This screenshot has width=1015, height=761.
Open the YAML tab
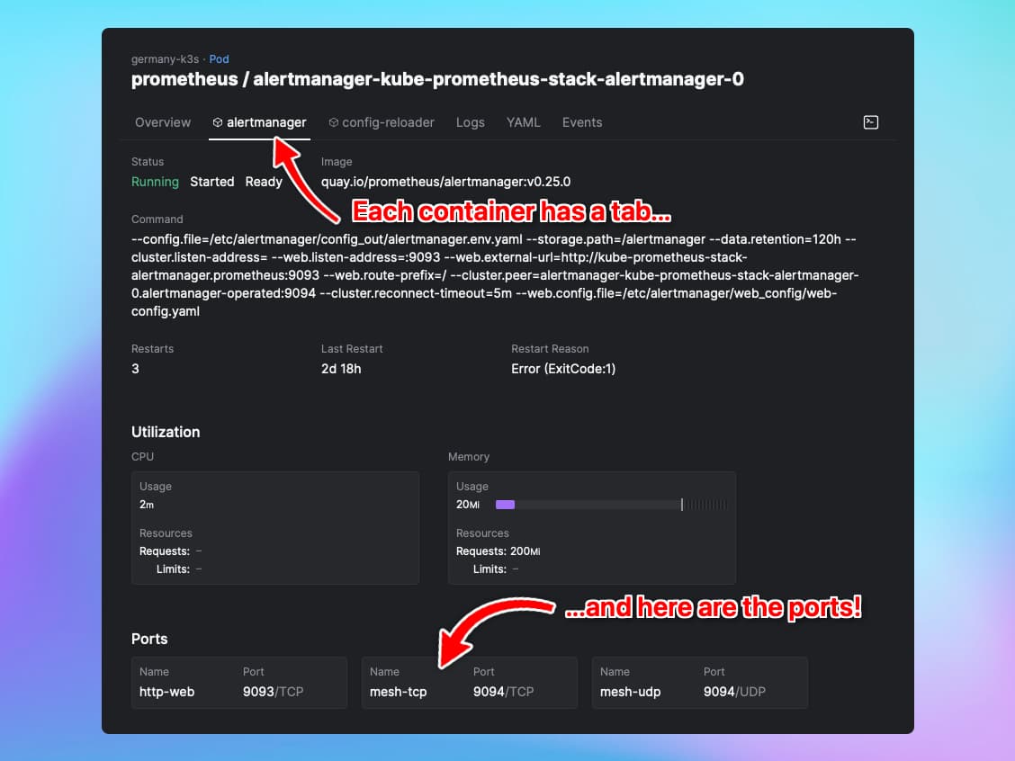pos(523,122)
